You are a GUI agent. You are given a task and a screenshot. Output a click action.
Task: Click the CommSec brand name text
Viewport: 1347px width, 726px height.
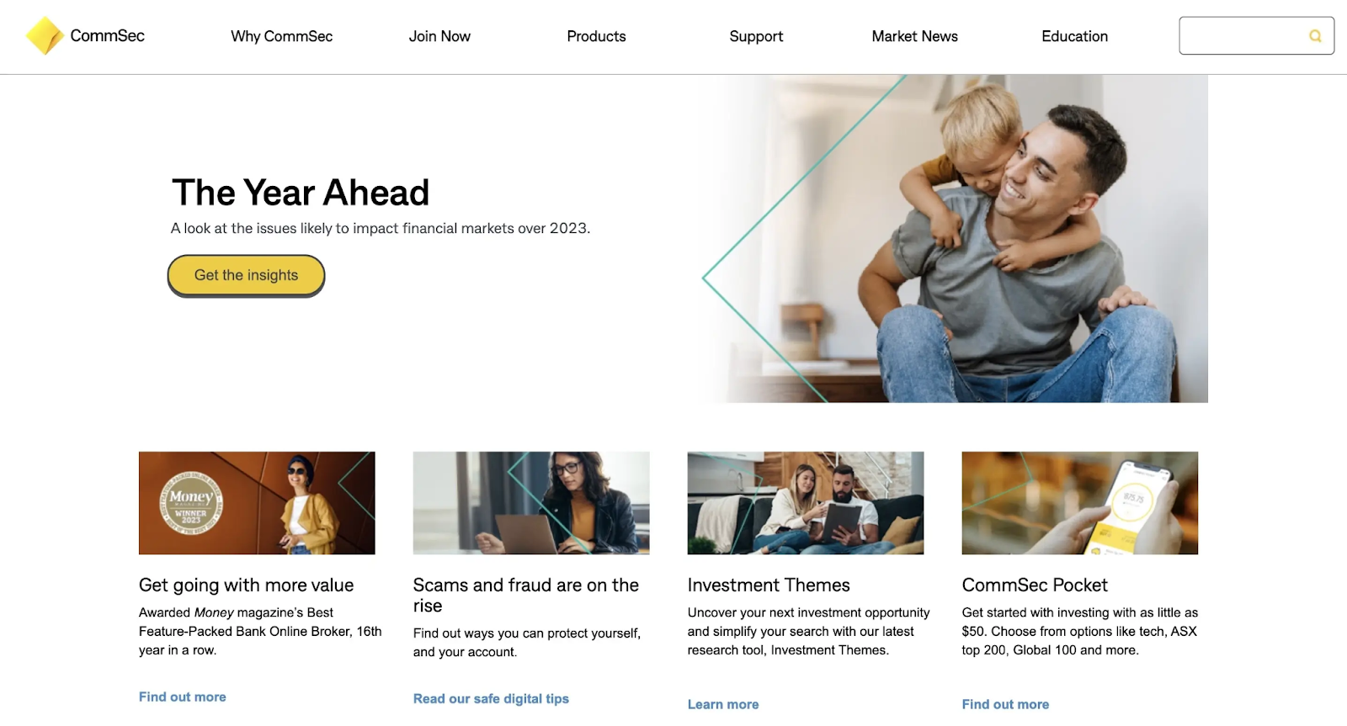point(108,36)
